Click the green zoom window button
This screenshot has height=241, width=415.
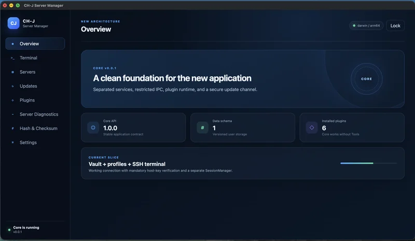(x=18, y=5)
